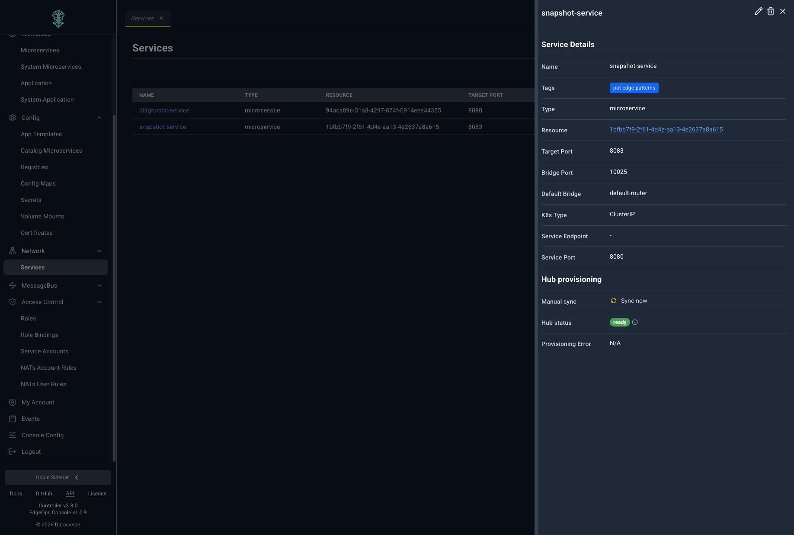Click the TARGET PORT column header

486,95
